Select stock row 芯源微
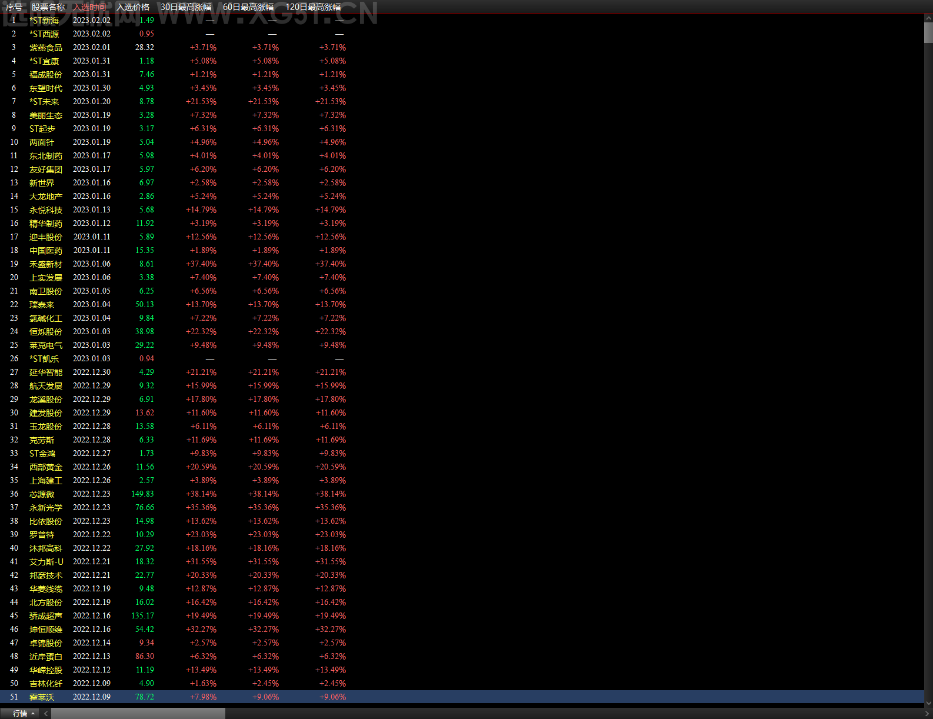 click(x=462, y=494)
